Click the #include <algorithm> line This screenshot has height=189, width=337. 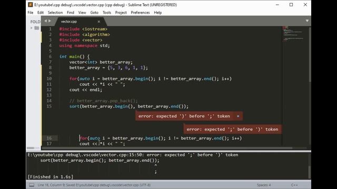pos(85,35)
